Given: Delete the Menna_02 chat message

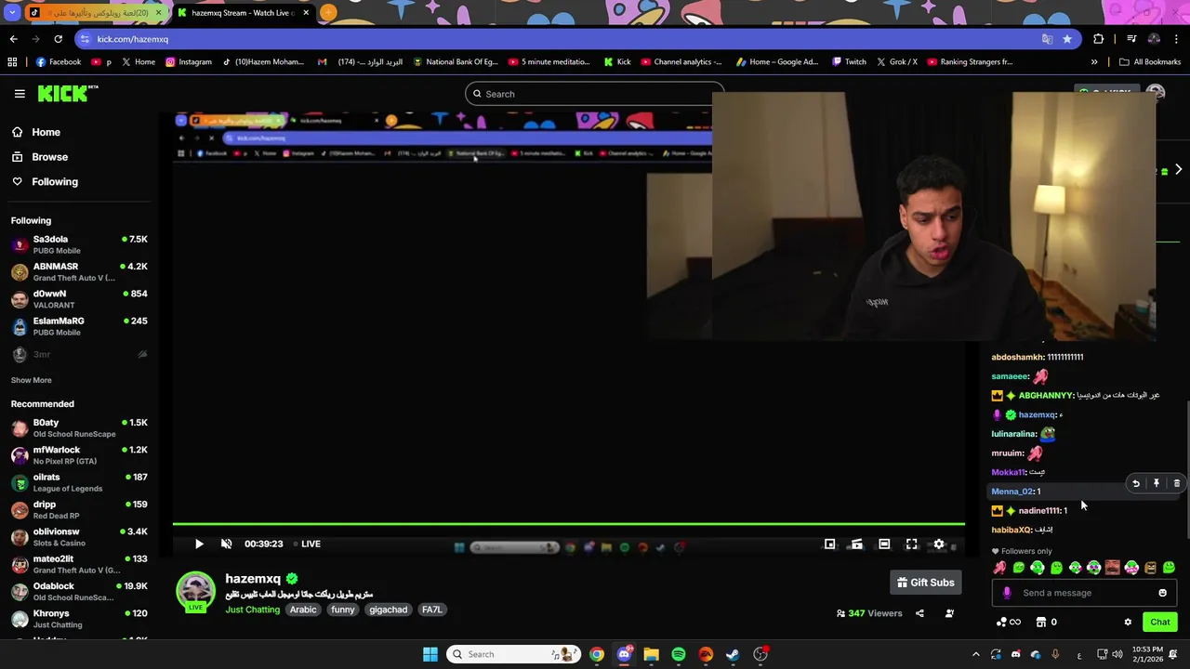Looking at the screenshot, I should pos(1176,483).
